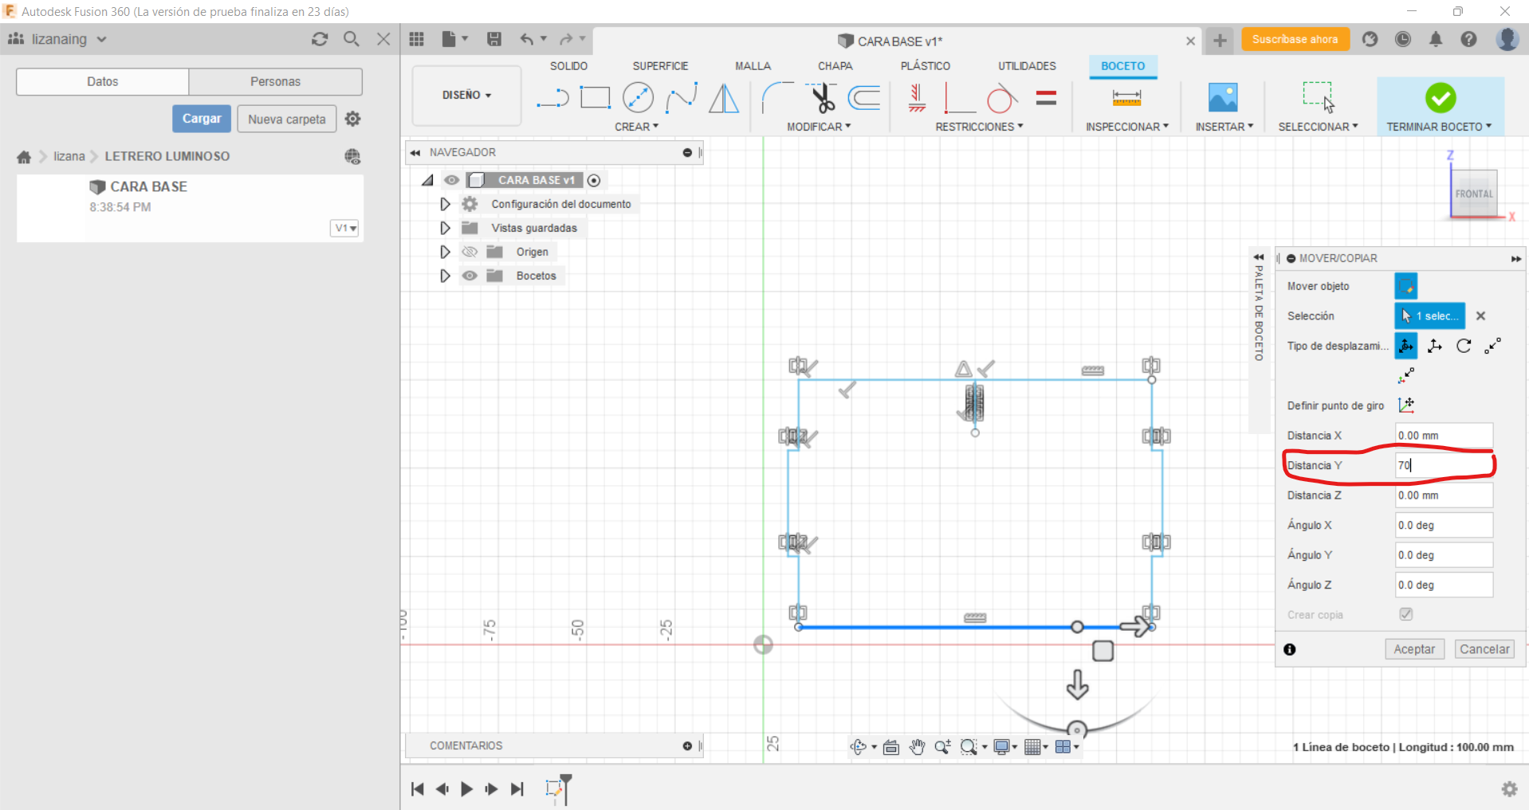Apply the Horizontal/Vertical constraint tool
The height and width of the screenshot is (810, 1529).
click(x=917, y=98)
